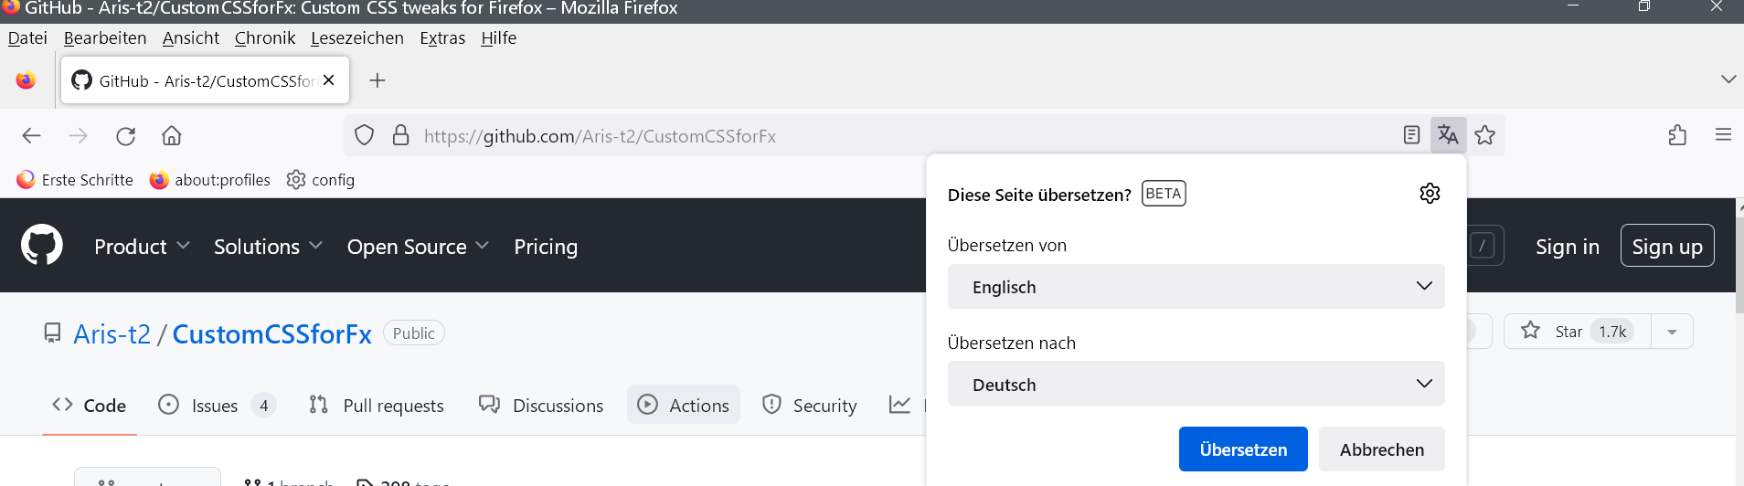Open a new browser tab
The image size is (1744, 486).
click(378, 80)
